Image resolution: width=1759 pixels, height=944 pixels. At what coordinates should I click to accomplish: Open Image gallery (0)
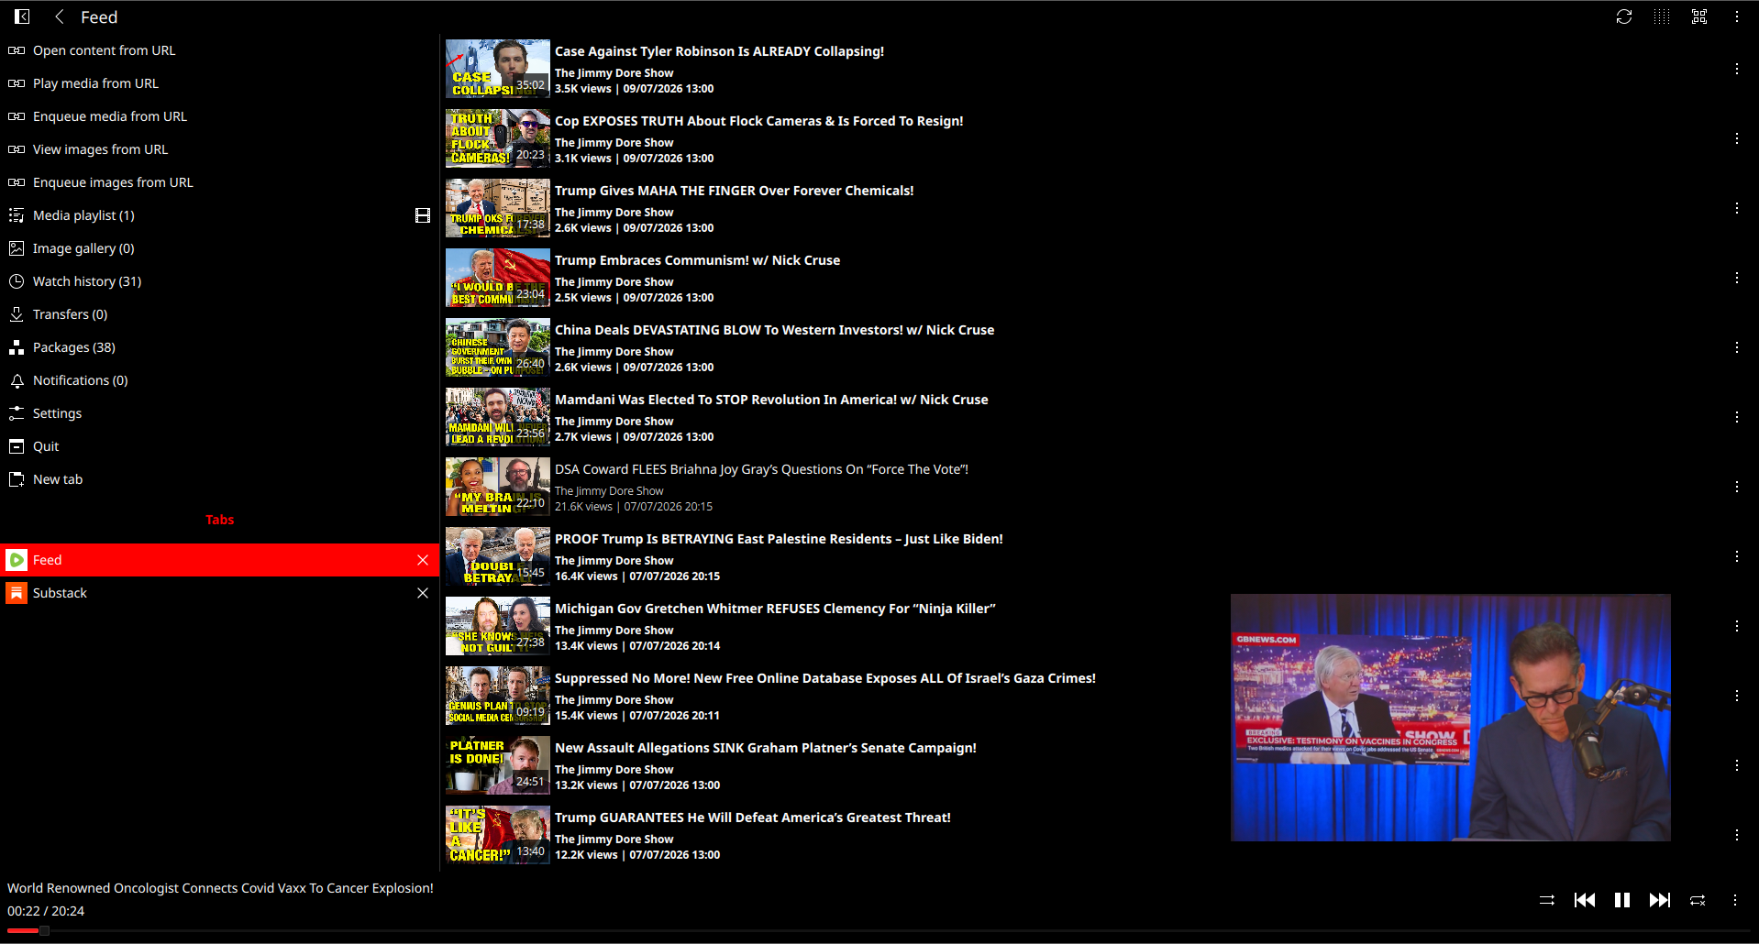[x=220, y=248]
